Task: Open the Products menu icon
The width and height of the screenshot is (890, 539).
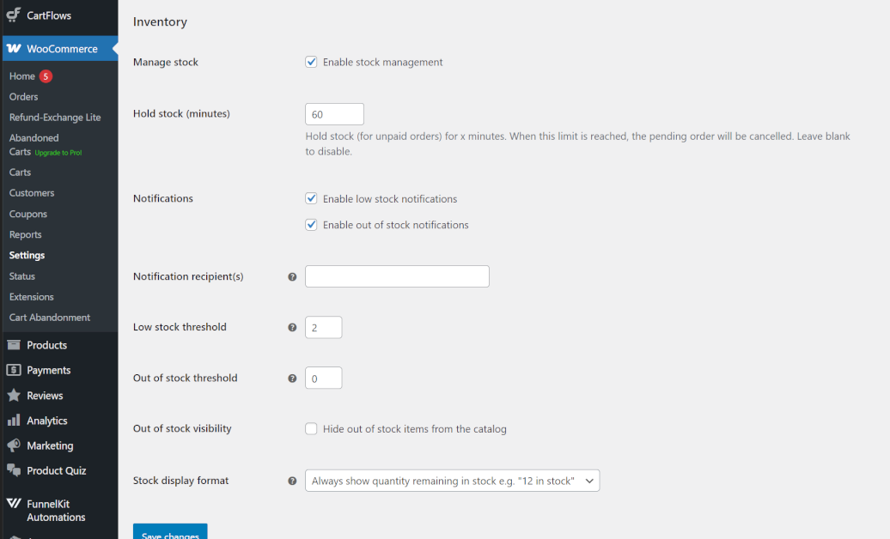Action: pos(13,344)
